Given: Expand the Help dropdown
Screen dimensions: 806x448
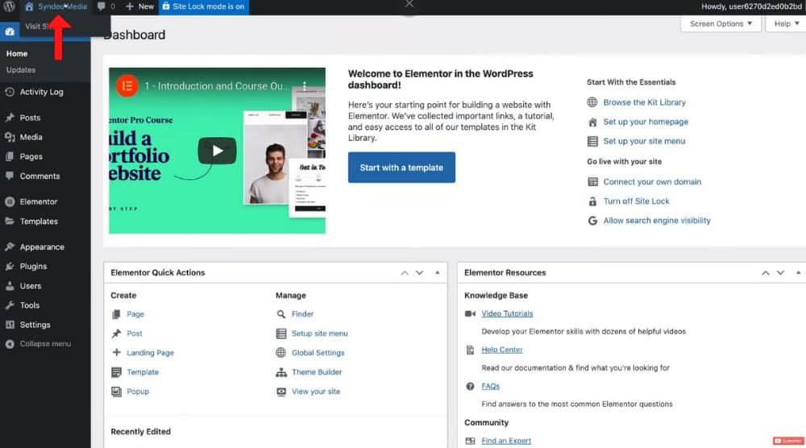Looking at the screenshot, I should pyautogui.click(x=786, y=23).
